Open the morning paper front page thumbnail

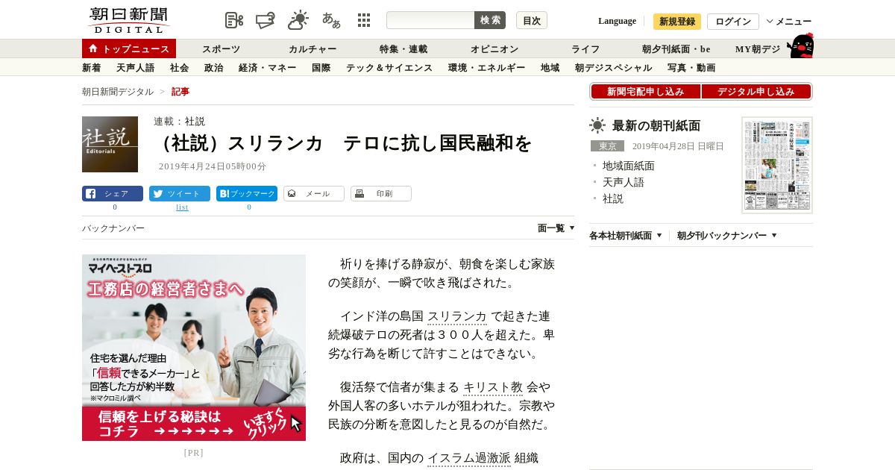(x=777, y=165)
